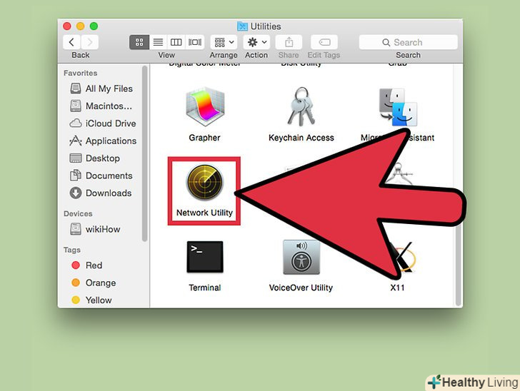The height and width of the screenshot is (391, 520).
Task: Select the Yellow tag
Action: (x=91, y=300)
